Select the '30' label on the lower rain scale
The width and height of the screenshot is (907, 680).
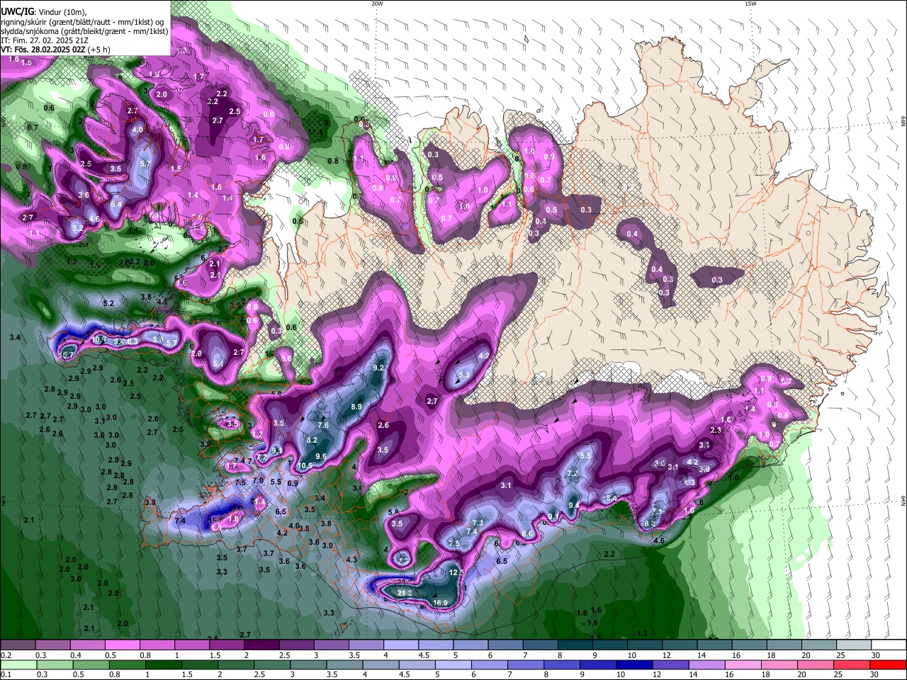pos(874,675)
